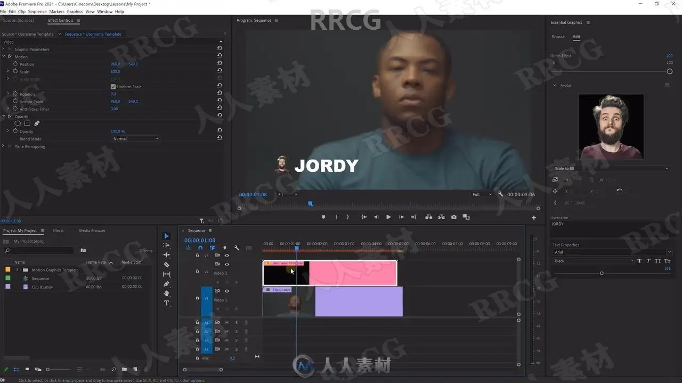Viewport: 682px width, 383px height.
Task: Select the Selection tool in the tools panel
Action: click(166, 236)
